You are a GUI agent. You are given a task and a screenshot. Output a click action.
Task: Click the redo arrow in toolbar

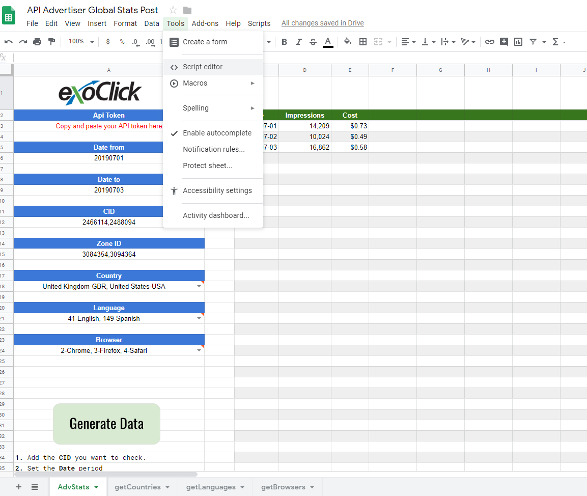[23, 42]
